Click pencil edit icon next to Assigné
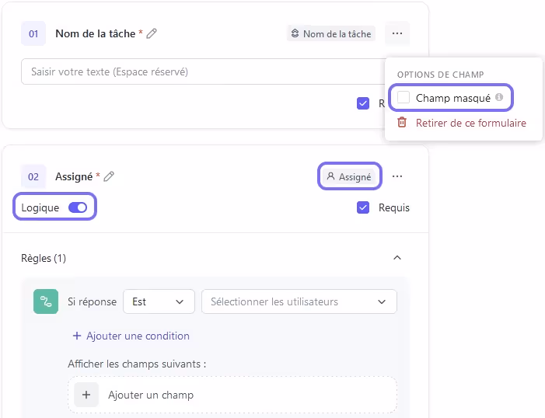The width and height of the screenshot is (545, 418). [x=109, y=176]
